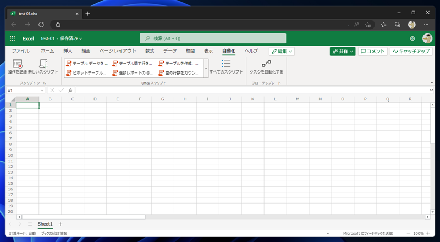Expand the Office scripts gallery dropdown
Viewport: 440px width, 242px height.
click(206, 69)
